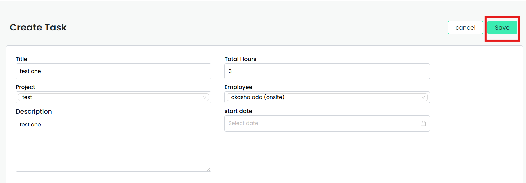Screen dimensions: 526x183
Task: Click the Project dropdown chevron arrow
Action: (x=205, y=97)
